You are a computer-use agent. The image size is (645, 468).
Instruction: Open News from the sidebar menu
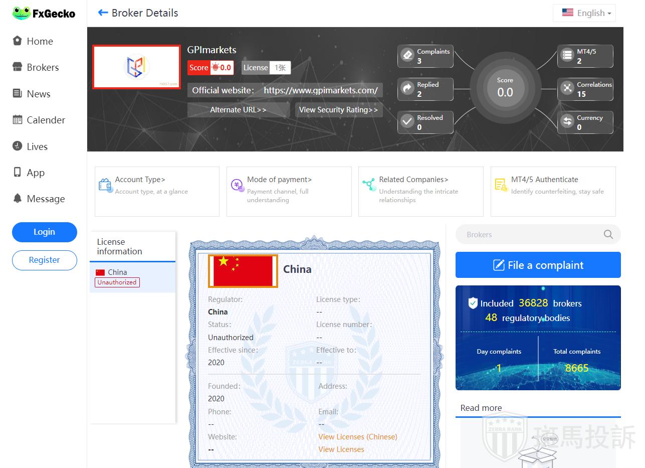pos(39,94)
